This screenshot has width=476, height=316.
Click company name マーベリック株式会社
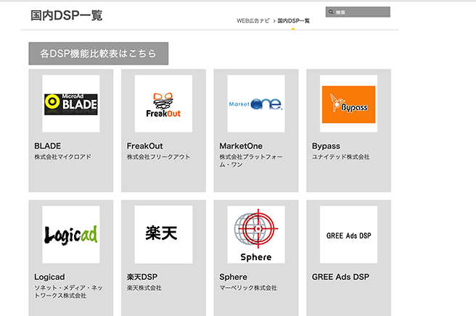[x=248, y=288]
